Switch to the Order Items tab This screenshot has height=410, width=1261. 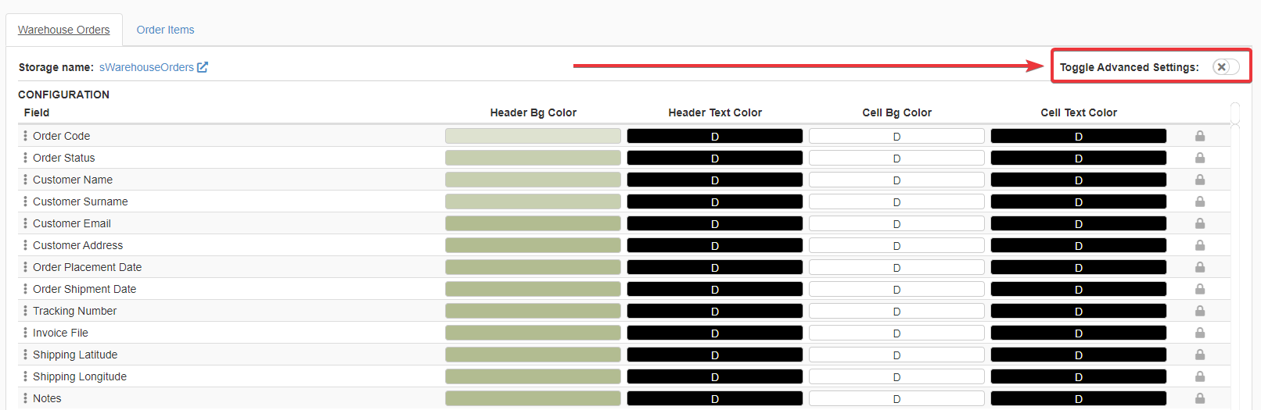[165, 30]
